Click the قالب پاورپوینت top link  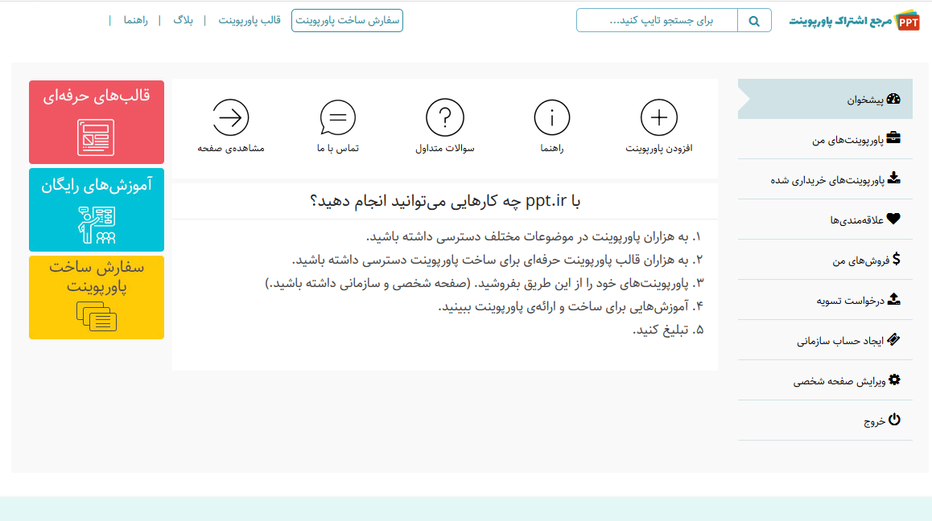[x=249, y=20]
